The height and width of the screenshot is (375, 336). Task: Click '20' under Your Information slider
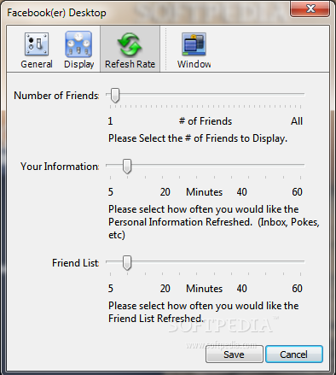[165, 192]
